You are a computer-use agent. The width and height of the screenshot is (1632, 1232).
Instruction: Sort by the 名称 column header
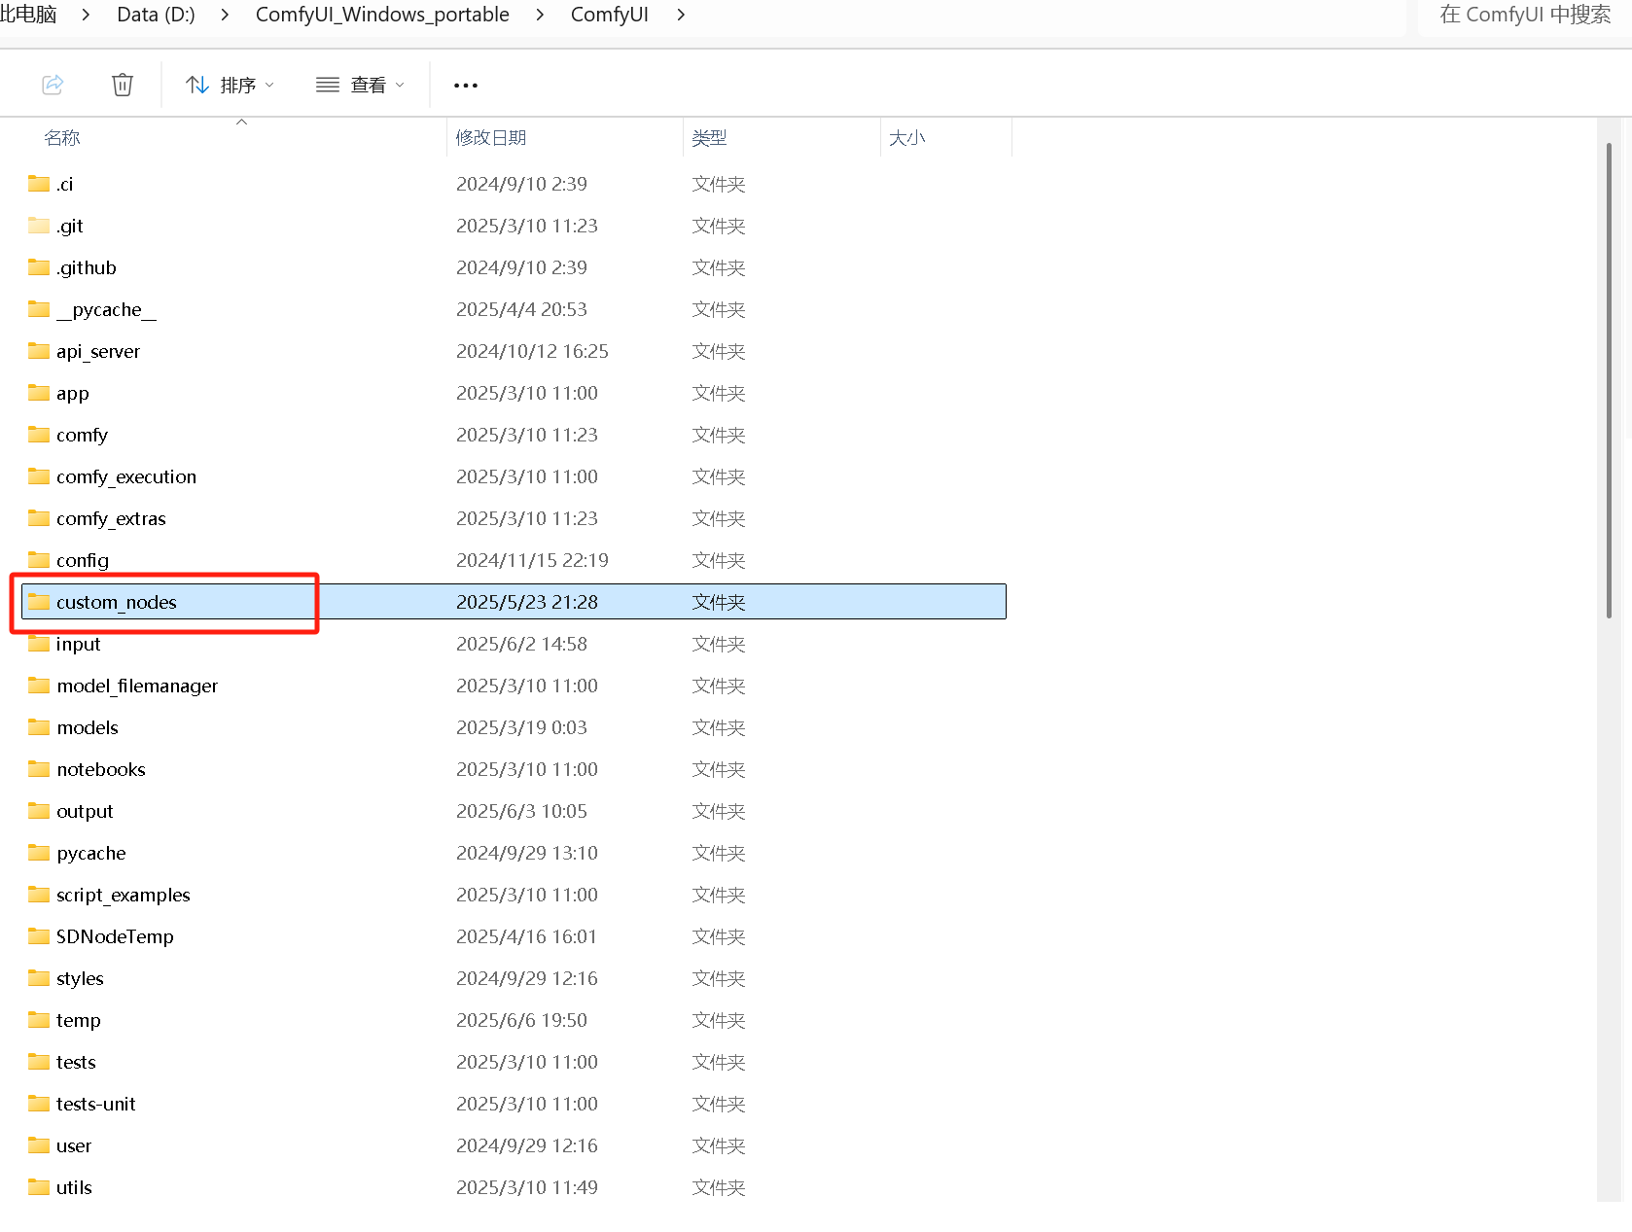62,138
